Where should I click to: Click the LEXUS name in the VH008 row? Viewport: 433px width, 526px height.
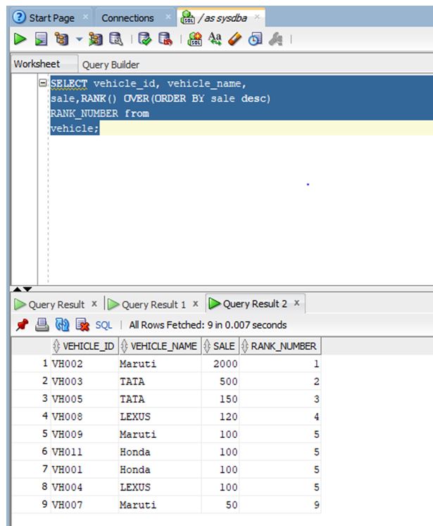pos(135,417)
